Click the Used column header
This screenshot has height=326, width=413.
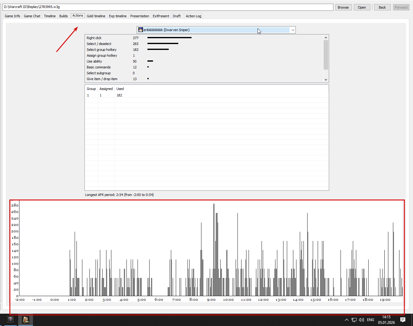pyautogui.click(x=120, y=89)
